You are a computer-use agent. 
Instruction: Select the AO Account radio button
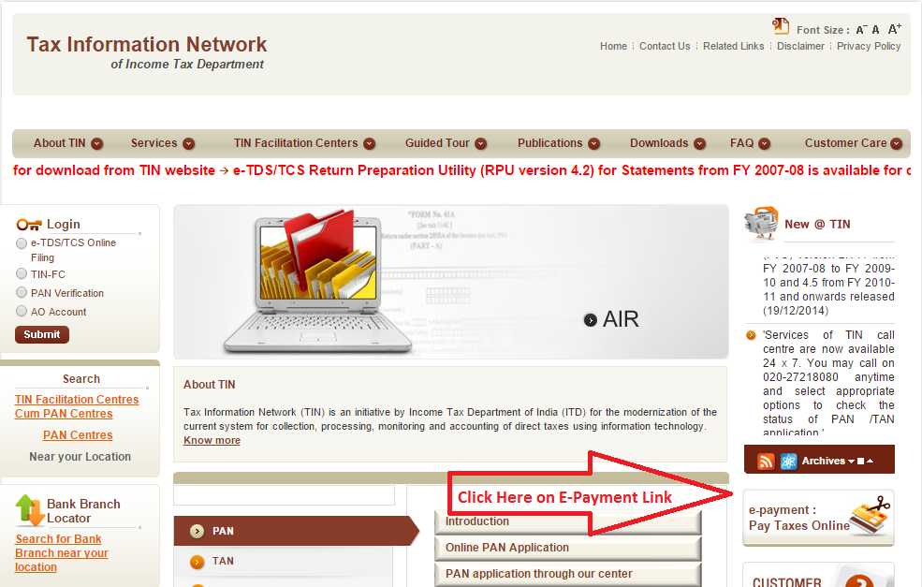[22, 311]
